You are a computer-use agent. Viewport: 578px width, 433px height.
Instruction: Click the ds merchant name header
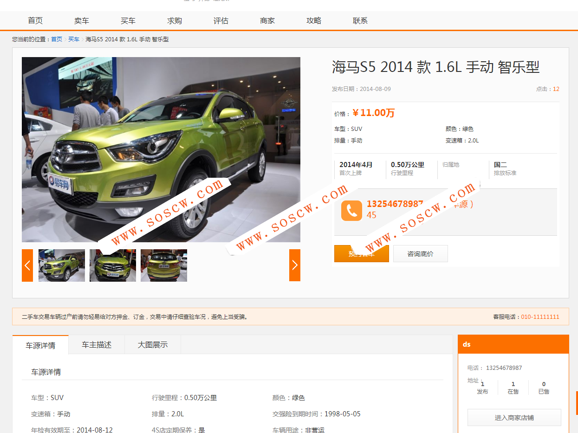pyautogui.click(x=513, y=344)
